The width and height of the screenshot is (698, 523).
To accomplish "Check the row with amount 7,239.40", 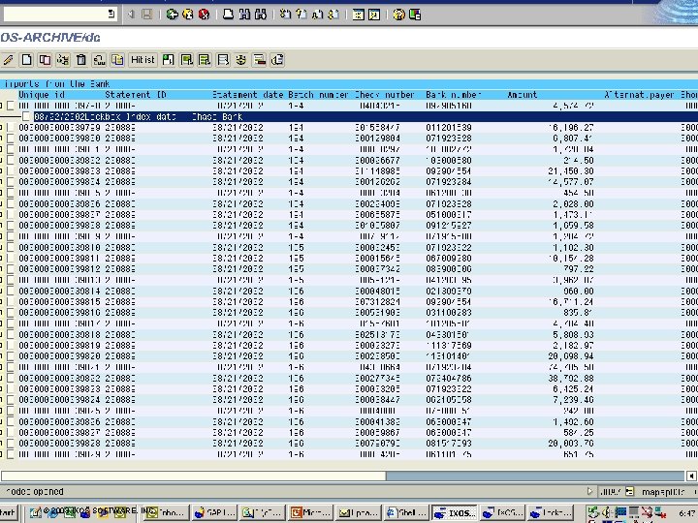I will point(10,400).
